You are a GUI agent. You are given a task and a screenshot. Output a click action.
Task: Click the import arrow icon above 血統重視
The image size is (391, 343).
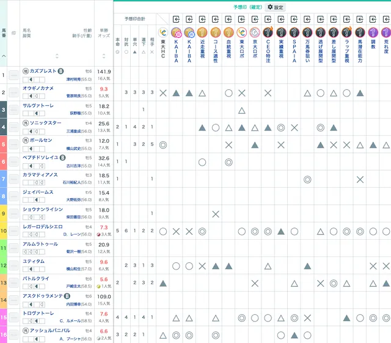pos(228,19)
